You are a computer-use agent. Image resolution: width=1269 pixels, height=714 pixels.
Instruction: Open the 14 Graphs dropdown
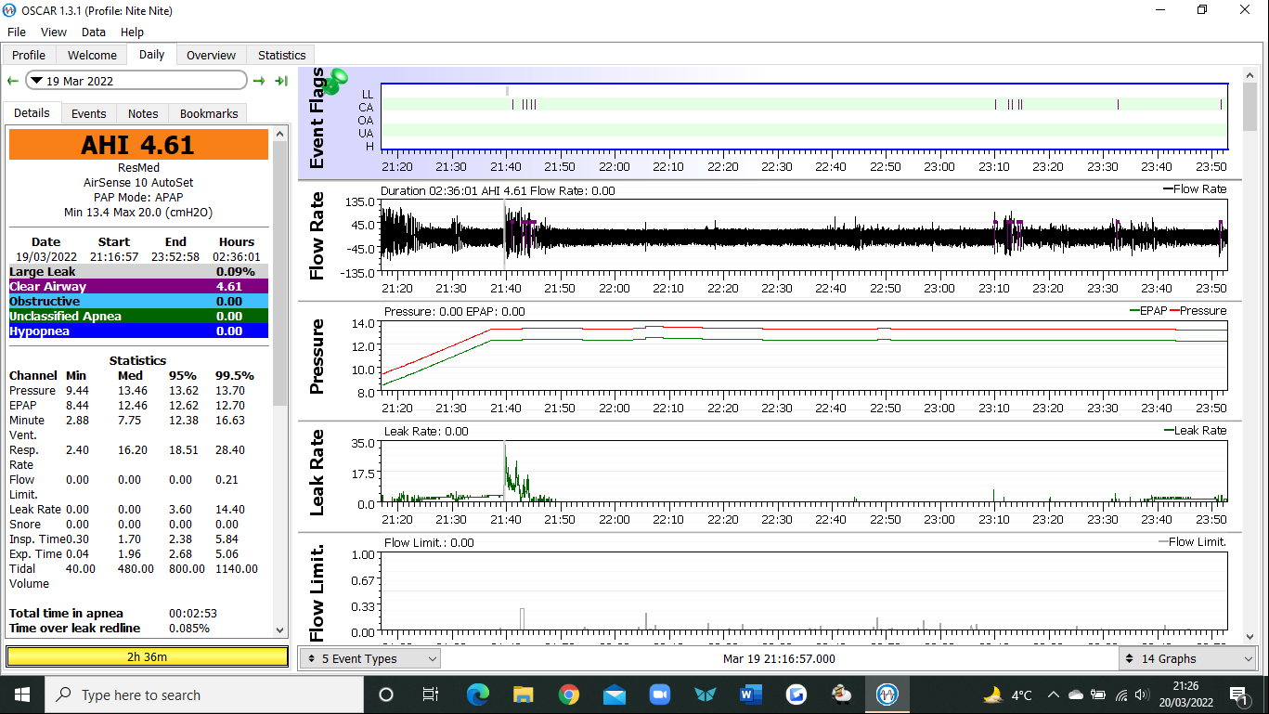(x=1186, y=658)
